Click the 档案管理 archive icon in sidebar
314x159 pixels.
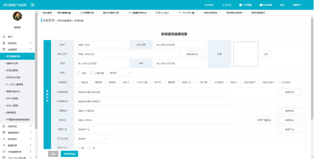pos(4,49)
